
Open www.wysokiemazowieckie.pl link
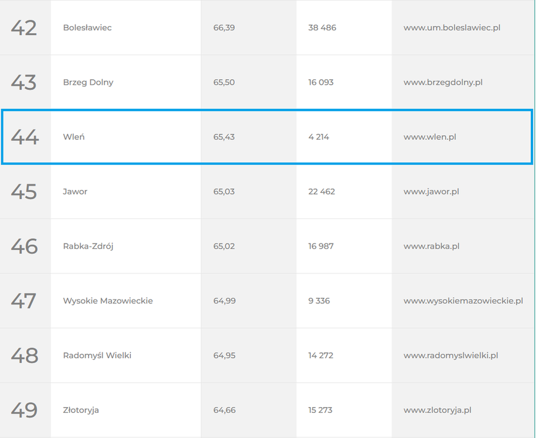point(463,301)
